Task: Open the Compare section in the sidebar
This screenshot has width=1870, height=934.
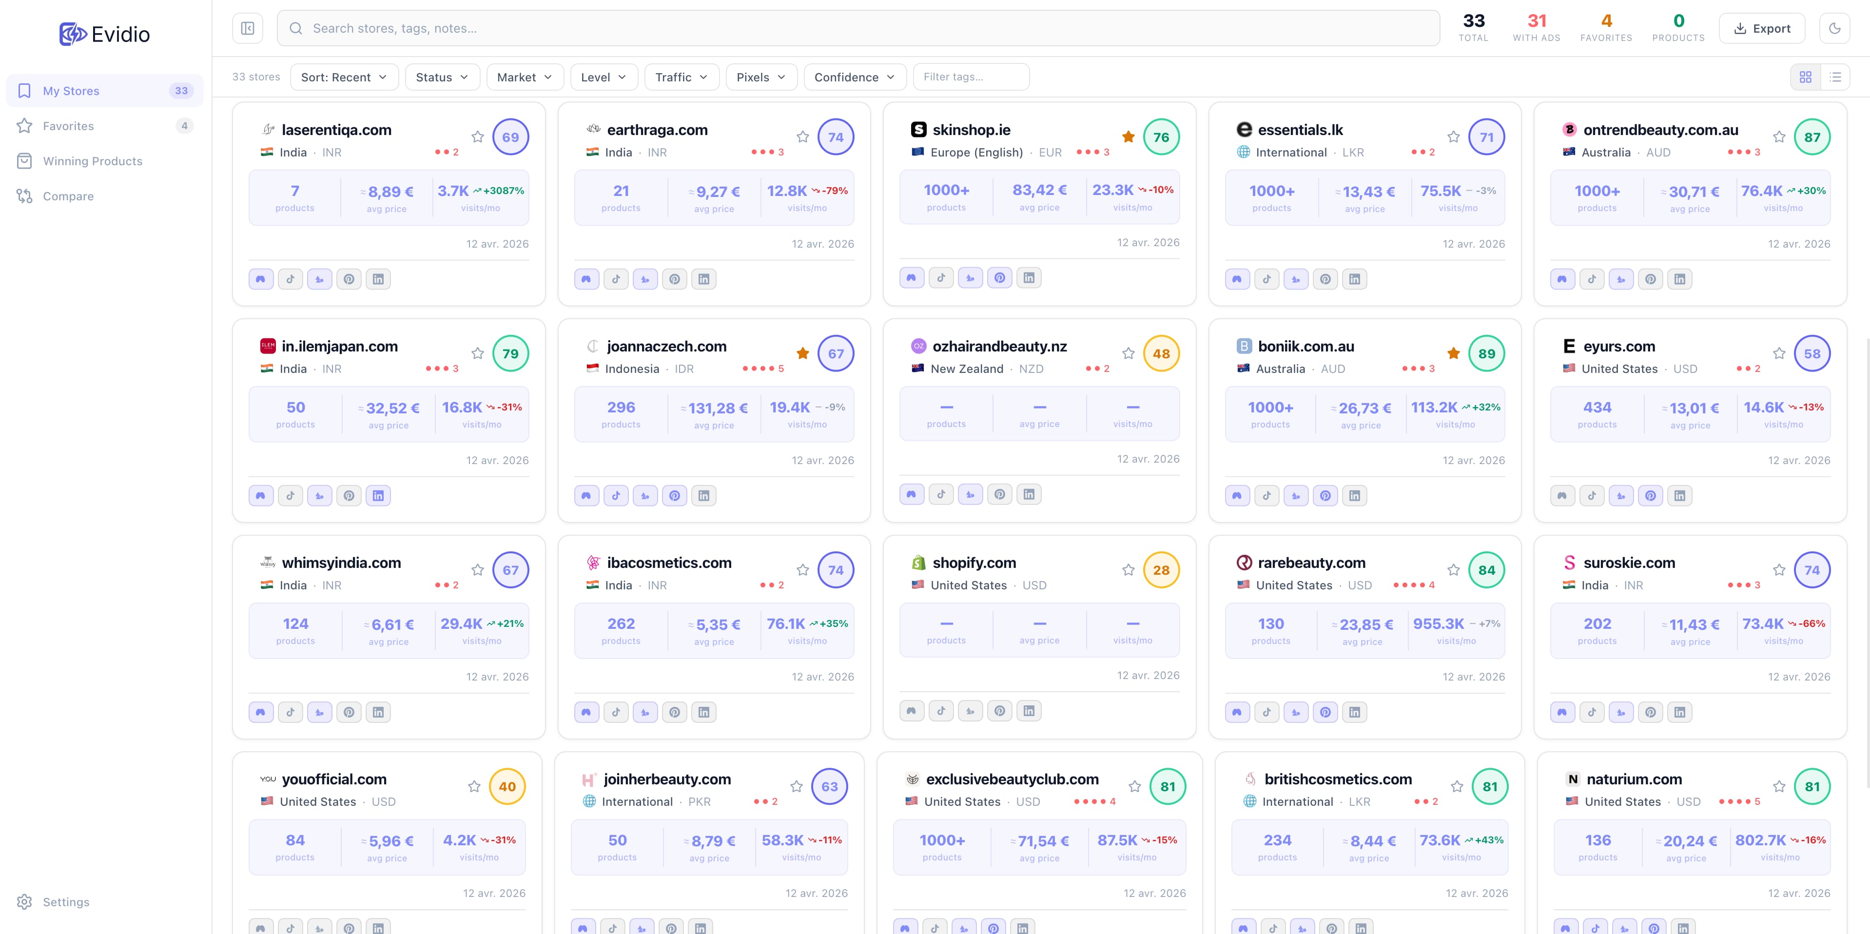Action: coord(69,196)
